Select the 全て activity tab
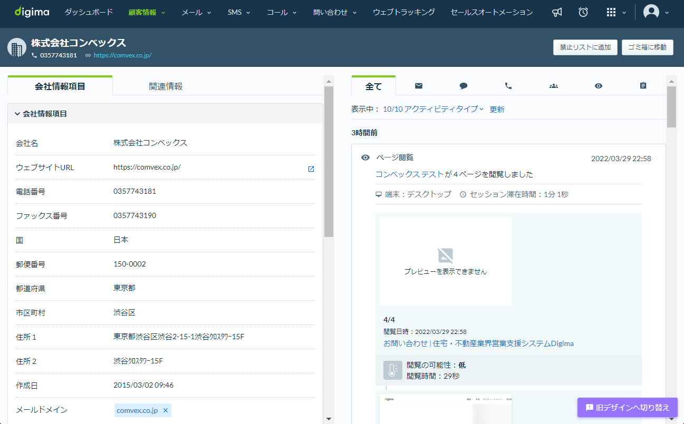 click(373, 86)
